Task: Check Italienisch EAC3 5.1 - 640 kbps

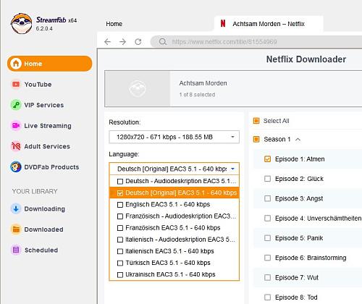Action: click(120, 251)
